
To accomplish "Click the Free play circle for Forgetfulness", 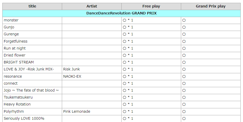I will pyautogui.click(x=124, y=42).
